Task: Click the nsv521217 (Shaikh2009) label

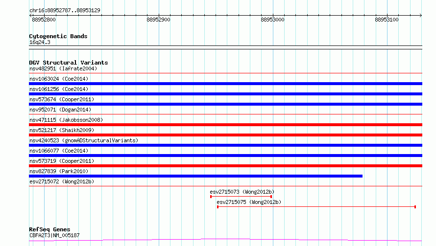Action: (62, 130)
